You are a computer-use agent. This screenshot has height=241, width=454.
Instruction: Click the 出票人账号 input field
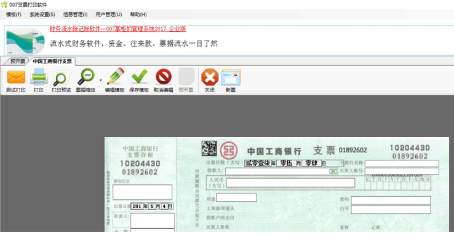click(x=402, y=172)
